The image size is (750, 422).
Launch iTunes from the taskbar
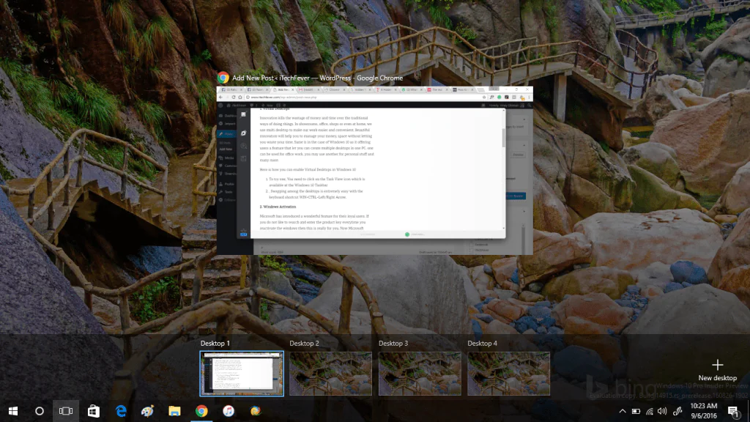229,411
